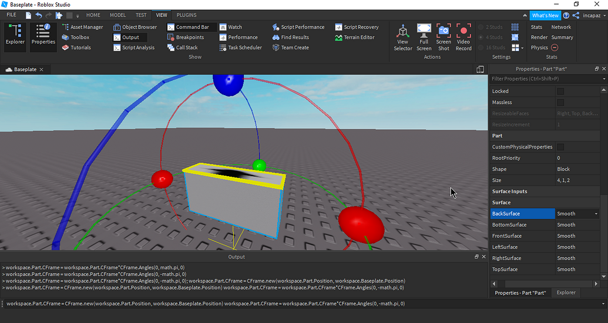The image size is (608, 323).
Task: Open the Toolbox
Action: pos(76,37)
